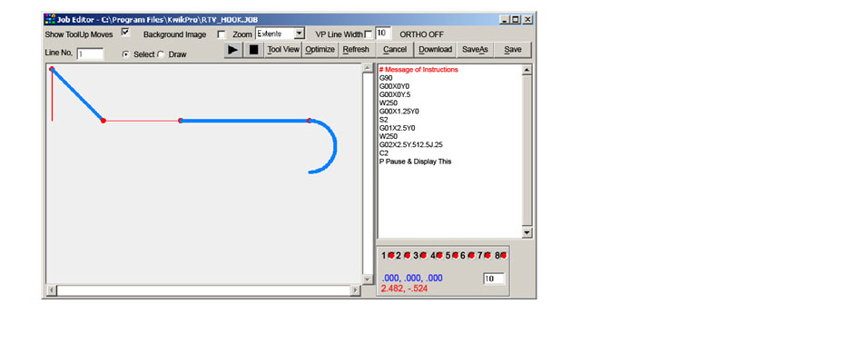866x362 pixels.
Task: Cancel the job edits
Action: [395, 50]
